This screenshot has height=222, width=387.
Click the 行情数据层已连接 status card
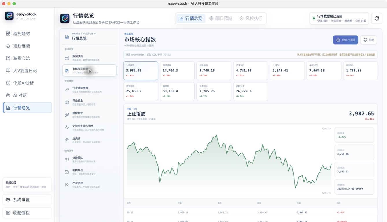(339, 18)
